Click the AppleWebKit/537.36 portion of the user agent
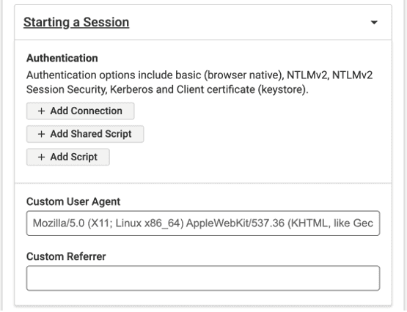407x312 pixels. [235, 223]
